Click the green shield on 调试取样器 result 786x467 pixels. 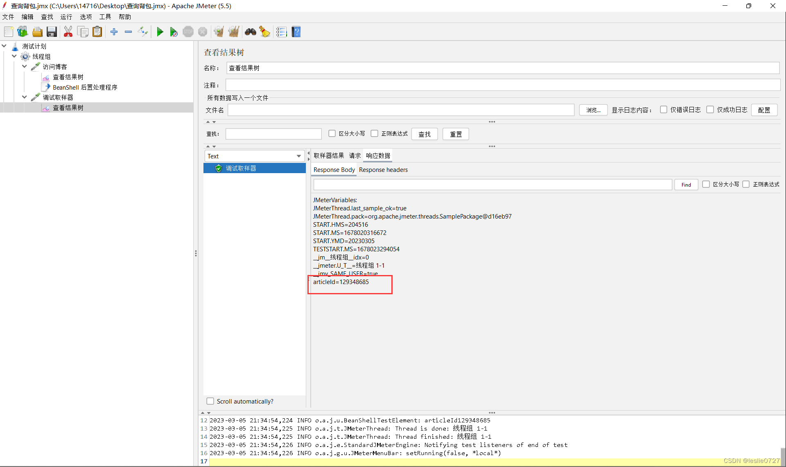[219, 168]
